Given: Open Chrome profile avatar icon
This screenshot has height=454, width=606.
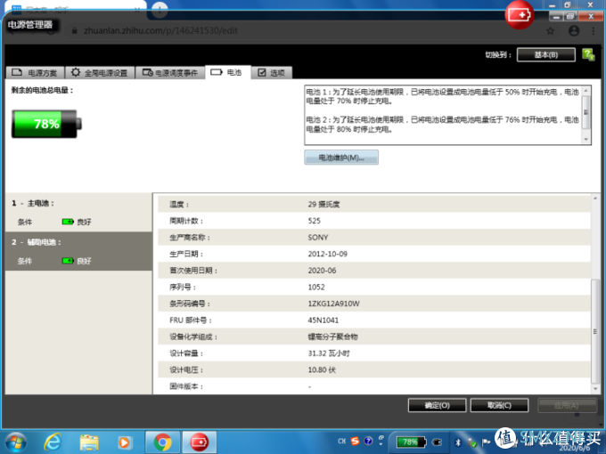Looking at the screenshot, I should coord(574,31).
